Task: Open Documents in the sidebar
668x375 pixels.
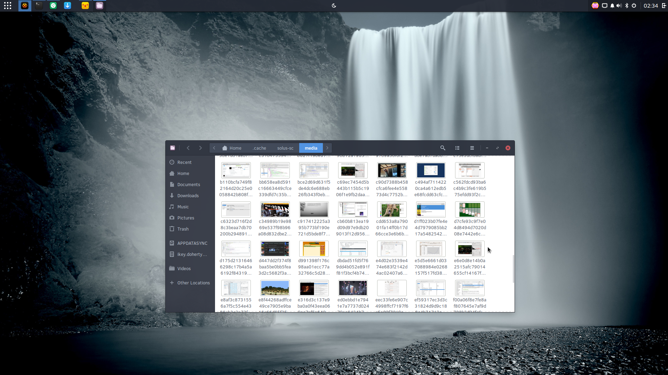Action: [x=190, y=184]
